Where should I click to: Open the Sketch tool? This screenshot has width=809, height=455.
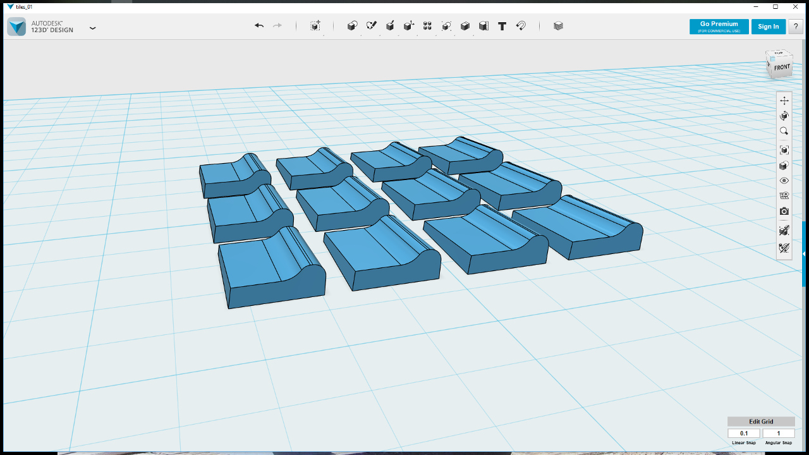(x=372, y=26)
